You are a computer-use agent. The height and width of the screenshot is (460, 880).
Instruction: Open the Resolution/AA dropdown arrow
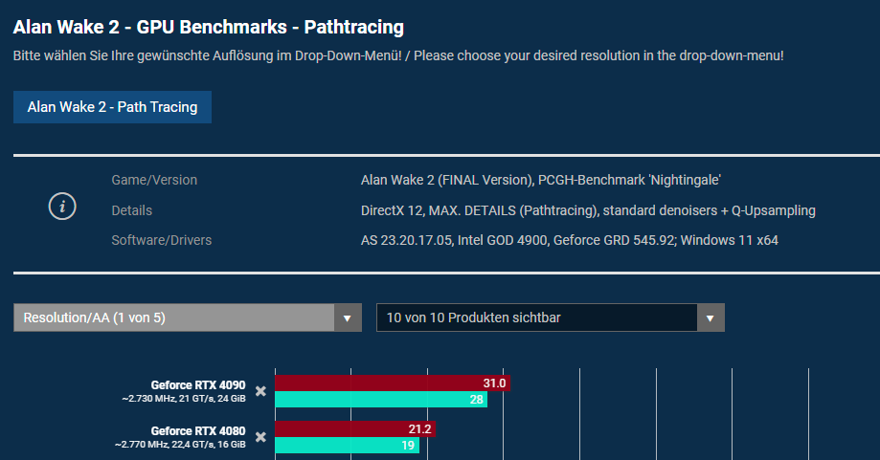[x=348, y=318]
